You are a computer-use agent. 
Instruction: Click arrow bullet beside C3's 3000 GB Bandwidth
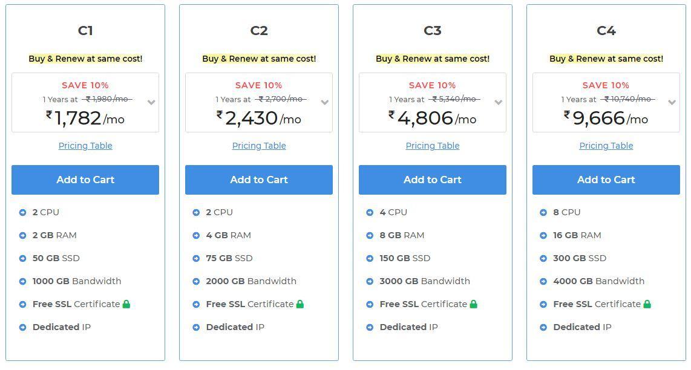point(370,281)
